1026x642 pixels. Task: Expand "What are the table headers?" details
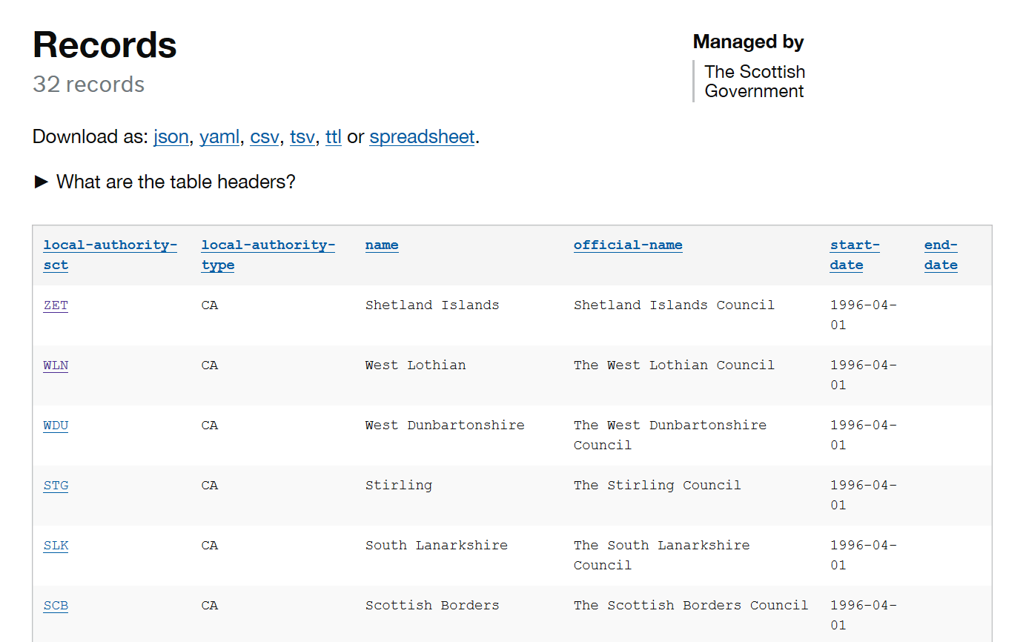tap(164, 182)
